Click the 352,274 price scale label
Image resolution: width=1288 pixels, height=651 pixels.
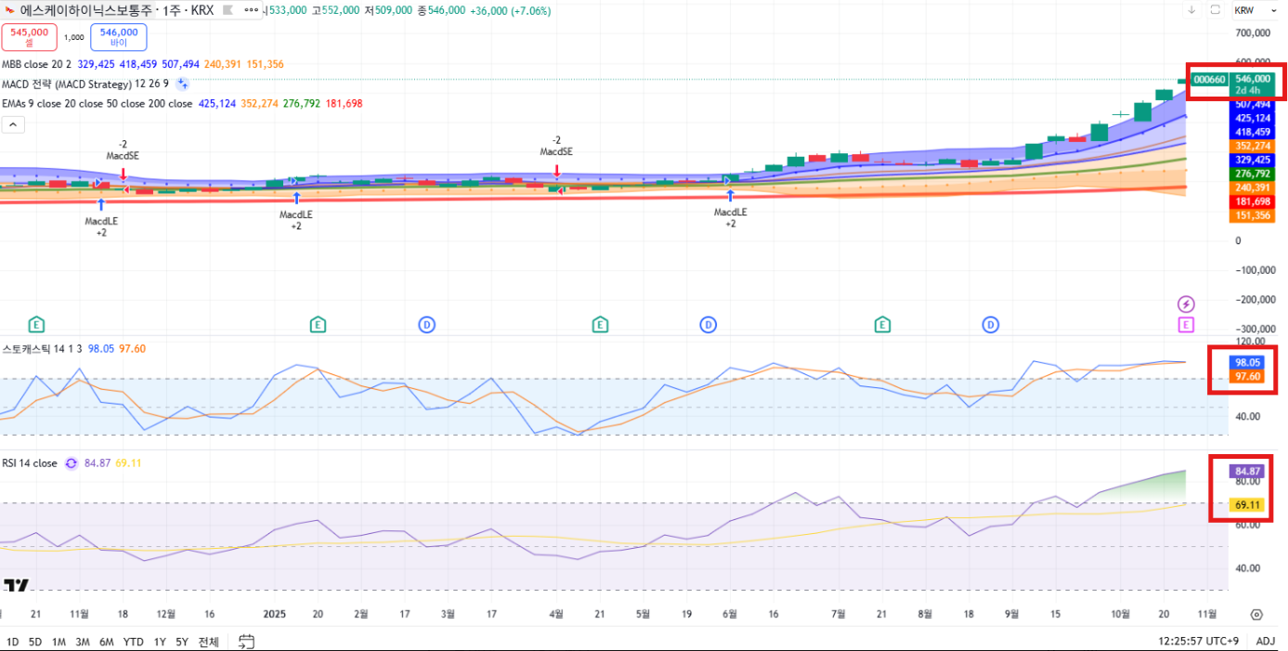click(1253, 146)
